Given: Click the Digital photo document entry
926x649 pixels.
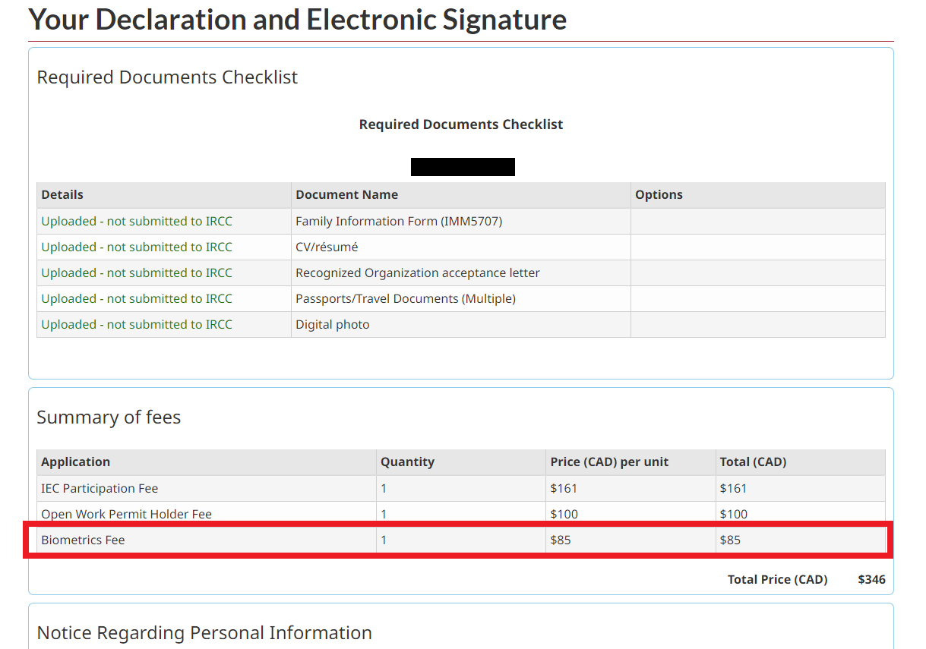Looking at the screenshot, I should pyautogui.click(x=333, y=324).
